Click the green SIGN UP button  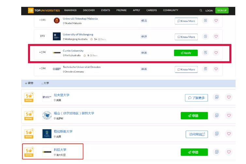pyautogui.click(x=222, y=10)
